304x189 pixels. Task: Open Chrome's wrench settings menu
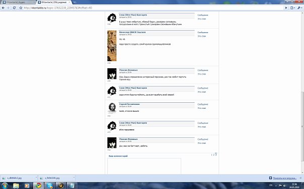[x=299, y=8]
